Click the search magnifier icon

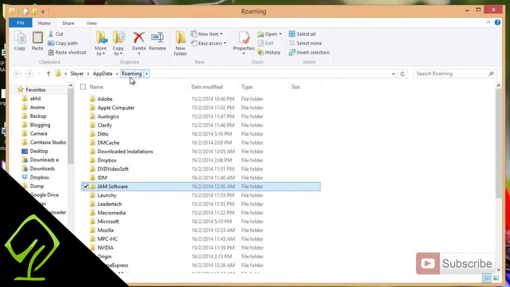pyautogui.click(x=491, y=74)
